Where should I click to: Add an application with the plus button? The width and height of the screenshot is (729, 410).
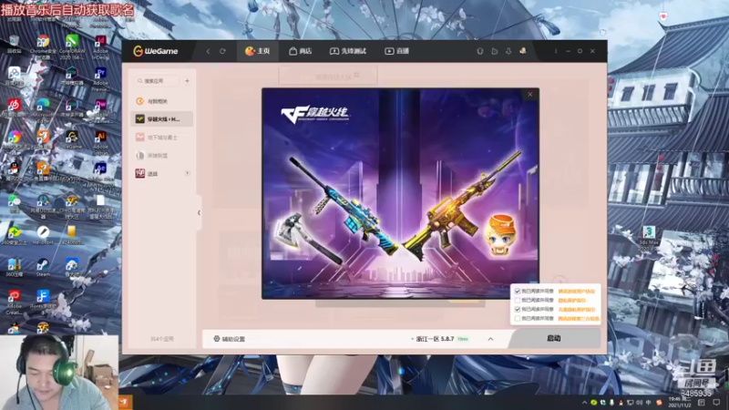(188, 81)
